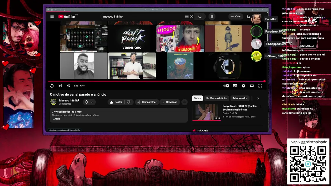Screen dimensions: 331x186
Task: Toggle the autoplay switch in the player
Action: tap(226, 86)
